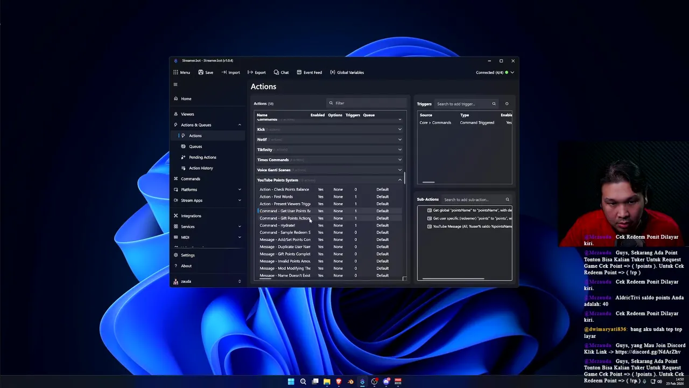689x388 pixels.
Task: Select Command - Gift Points Action row
Action: (x=329, y=218)
